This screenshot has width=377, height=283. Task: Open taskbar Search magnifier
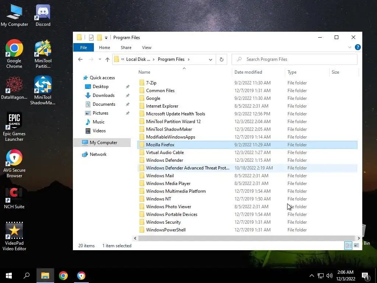coord(27,276)
